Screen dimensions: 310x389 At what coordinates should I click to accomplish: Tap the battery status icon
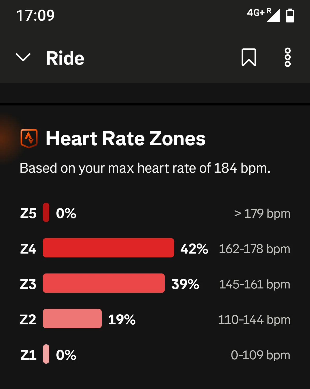click(x=290, y=16)
